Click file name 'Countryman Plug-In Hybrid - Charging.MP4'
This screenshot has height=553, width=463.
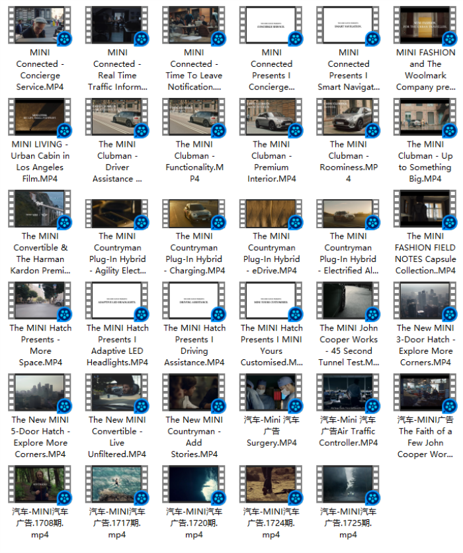tap(194, 253)
